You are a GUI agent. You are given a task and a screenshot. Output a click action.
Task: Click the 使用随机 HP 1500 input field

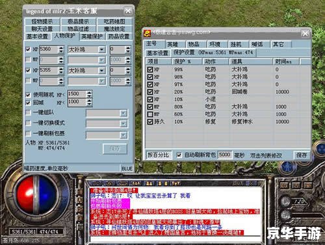[x=77, y=94]
